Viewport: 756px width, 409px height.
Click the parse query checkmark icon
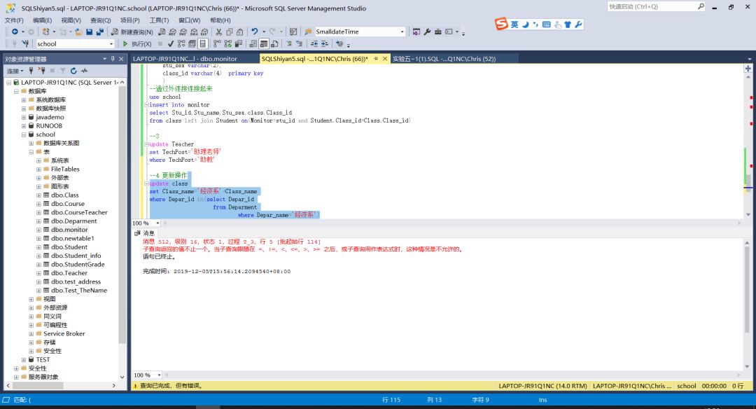[171, 44]
